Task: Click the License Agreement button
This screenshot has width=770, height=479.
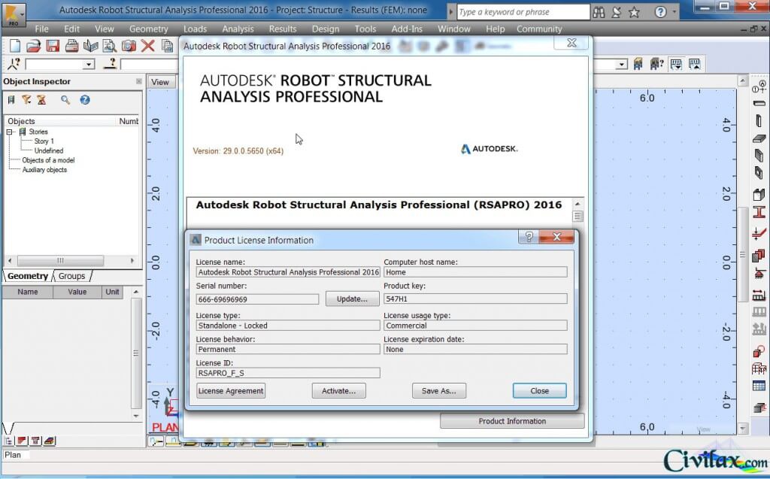Action: point(231,391)
